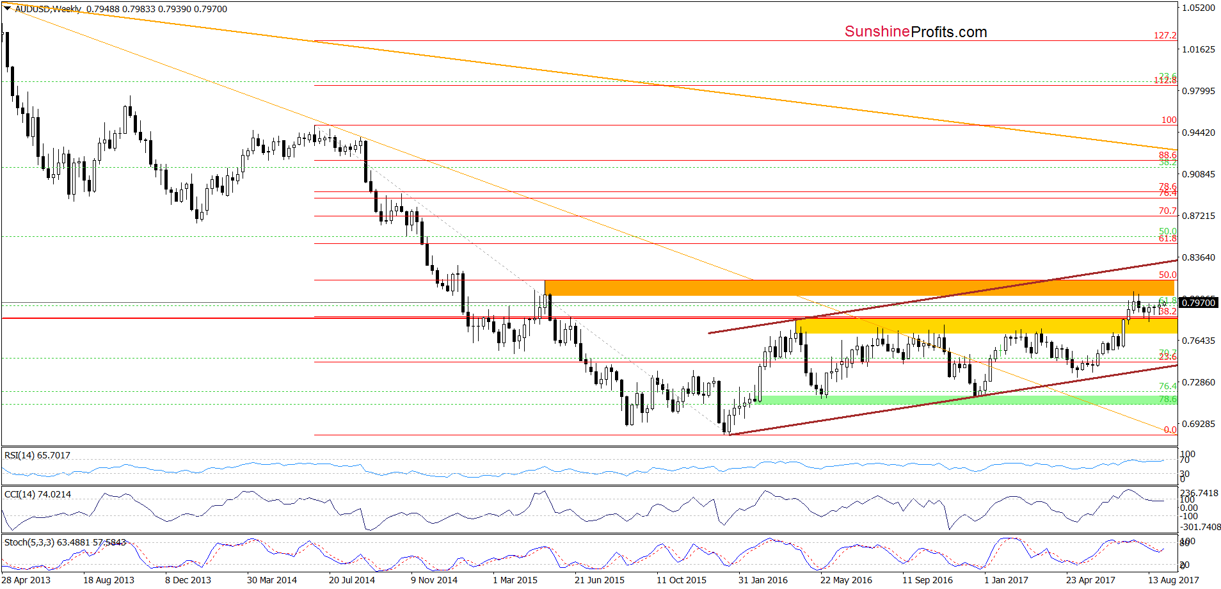The height and width of the screenshot is (589, 1221).
Task: Click the RSI(14) 65.7017 indicator label
Action: (x=37, y=455)
